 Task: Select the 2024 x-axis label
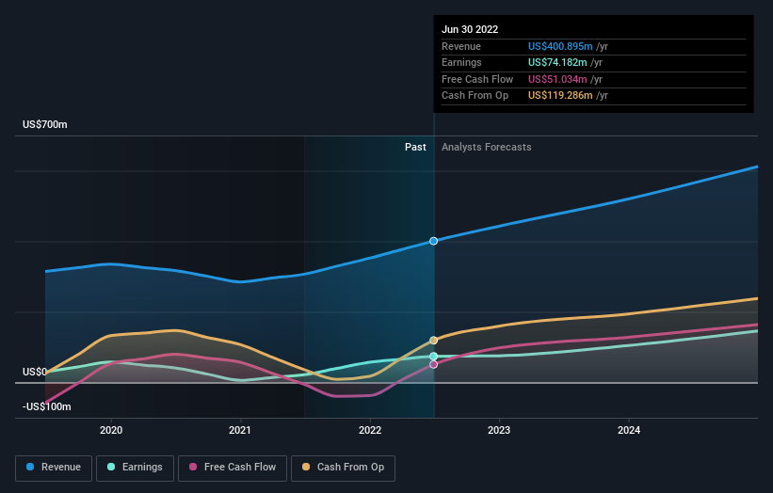(629, 430)
